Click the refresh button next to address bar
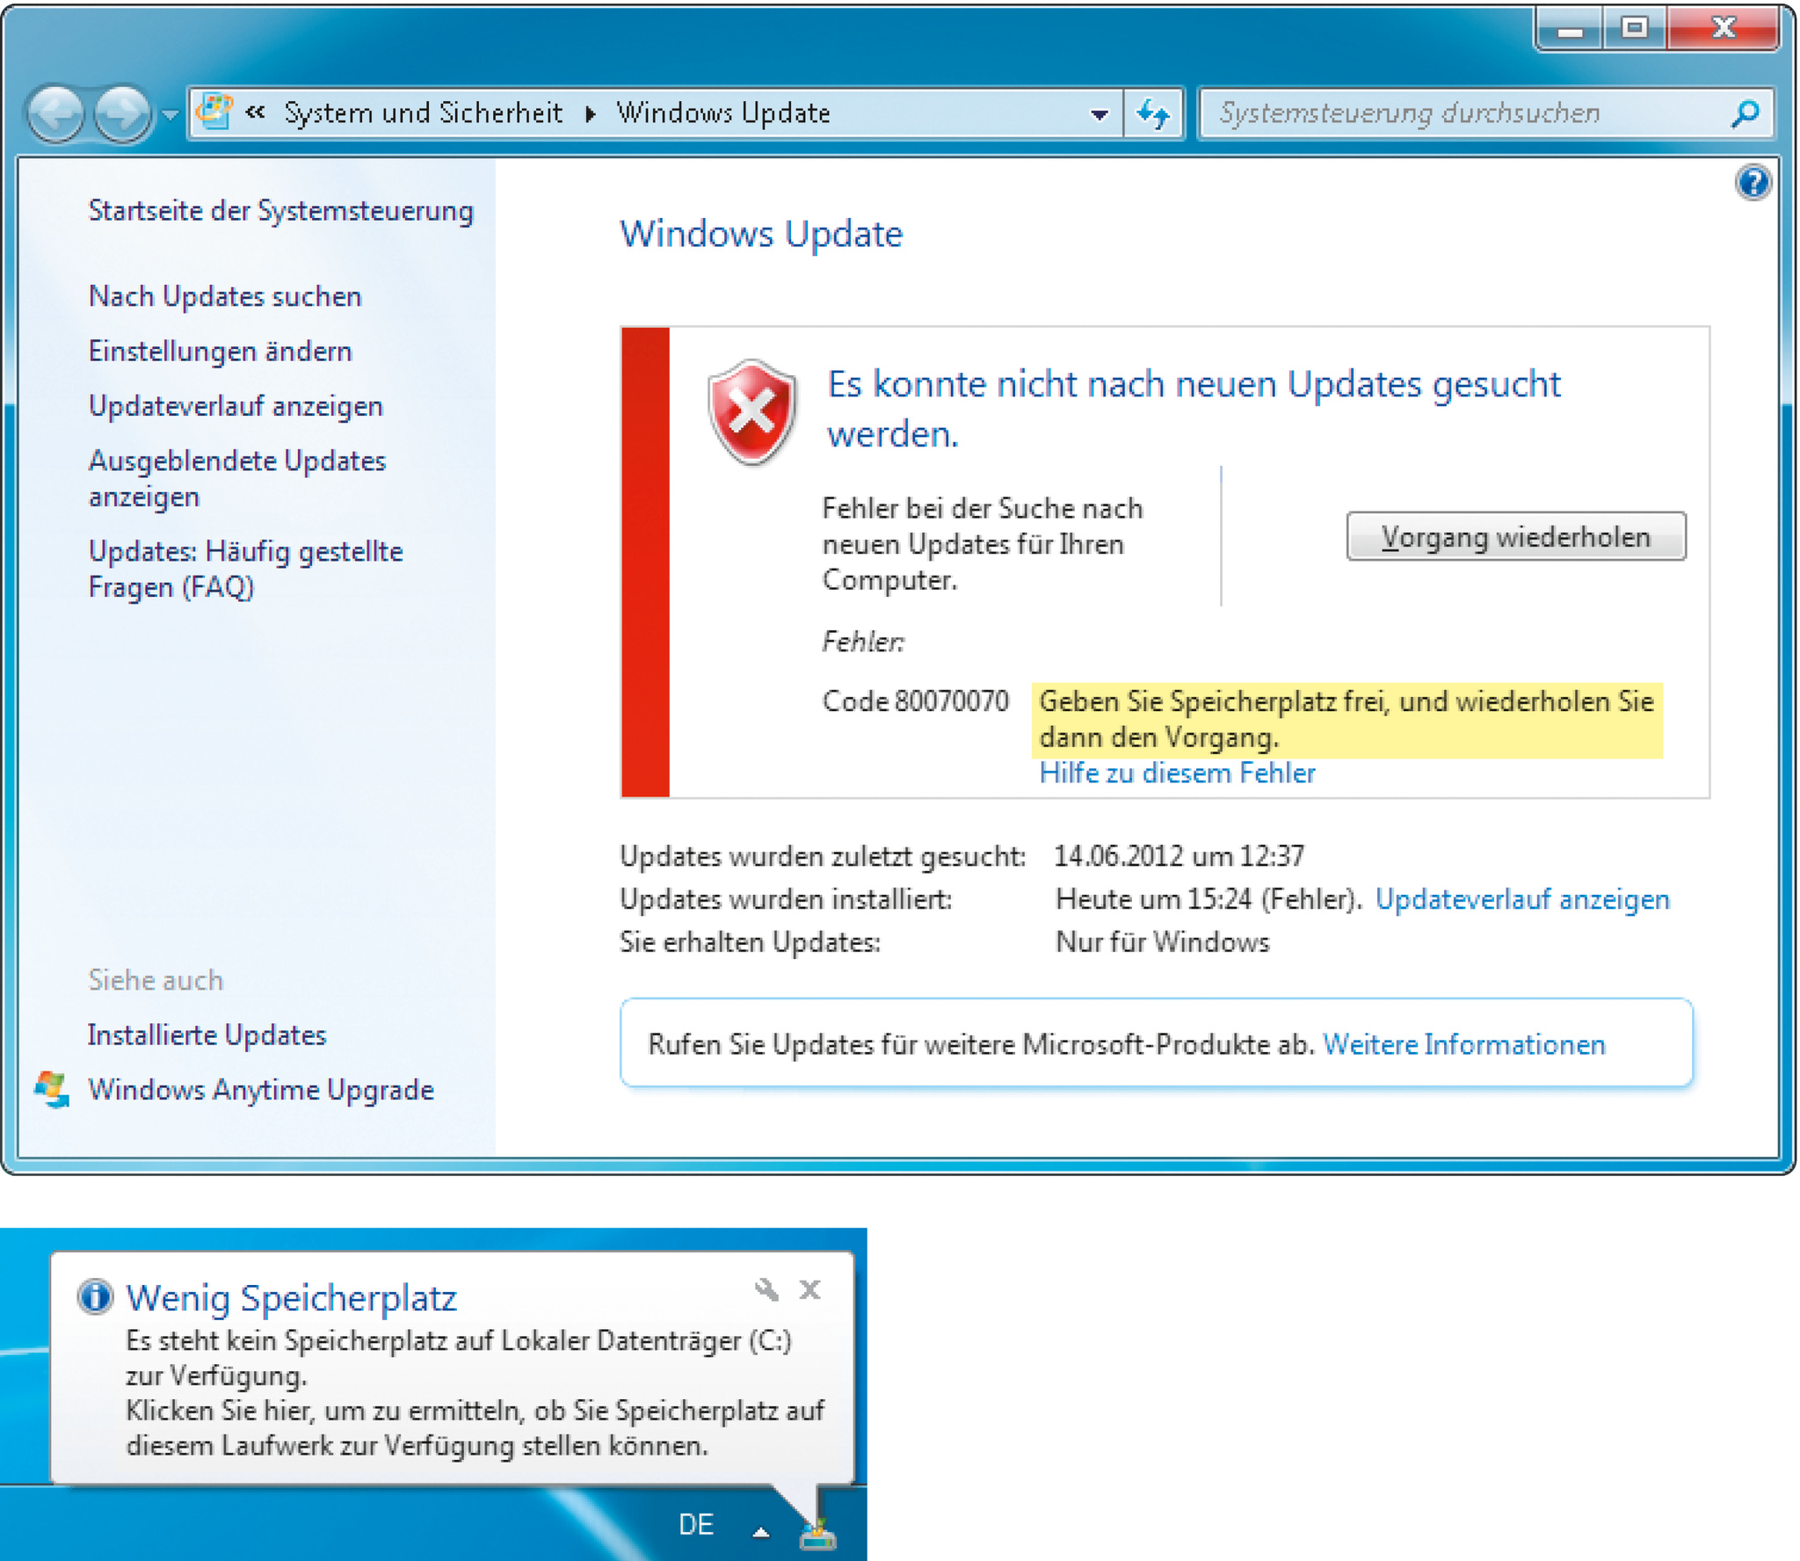The height and width of the screenshot is (1561, 1800). [1153, 113]
